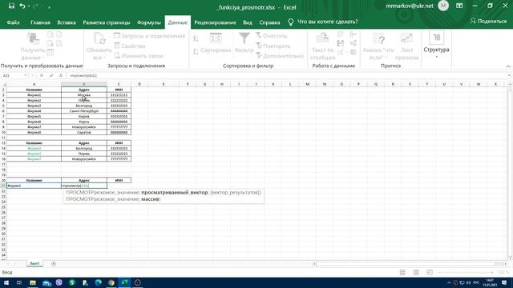This screenshot has width=513, height=288.
Task: Click the Excel taskbar icon
Action: coord(124,282)
